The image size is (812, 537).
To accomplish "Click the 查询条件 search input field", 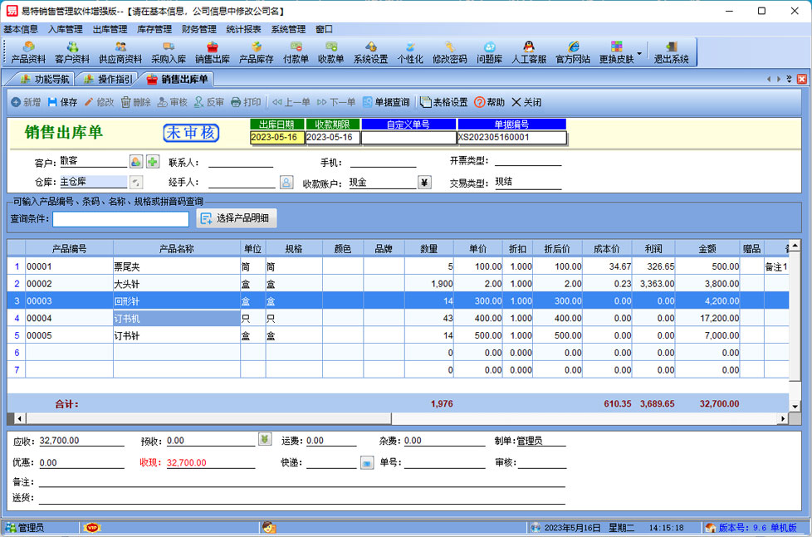I will coord(120,219).
